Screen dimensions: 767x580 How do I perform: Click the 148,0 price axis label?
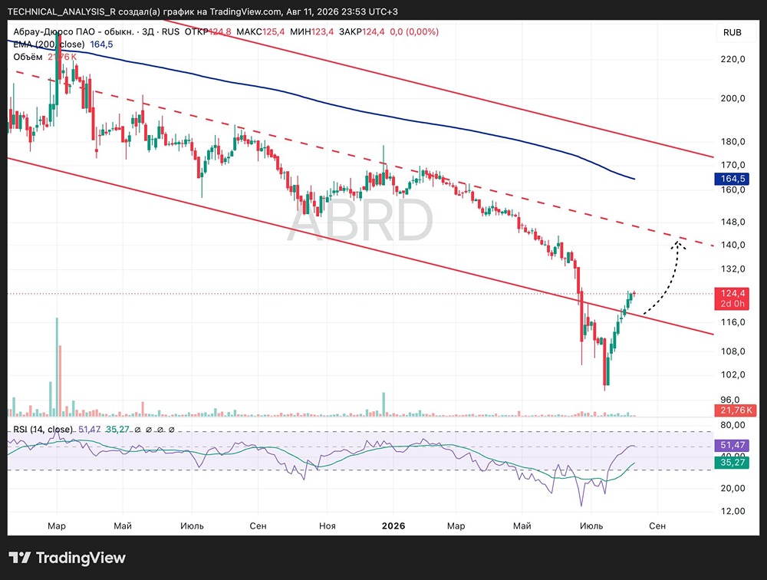coord(732,222)
